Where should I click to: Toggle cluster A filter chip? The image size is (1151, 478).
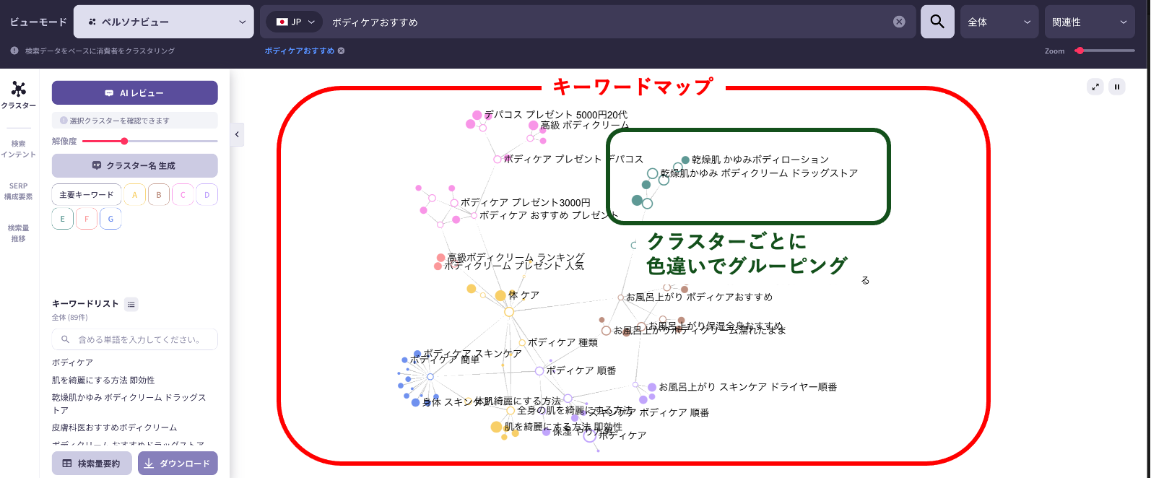tap(134, 195)
